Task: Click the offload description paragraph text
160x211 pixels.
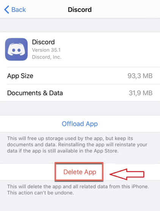Action: coord(77,145)
